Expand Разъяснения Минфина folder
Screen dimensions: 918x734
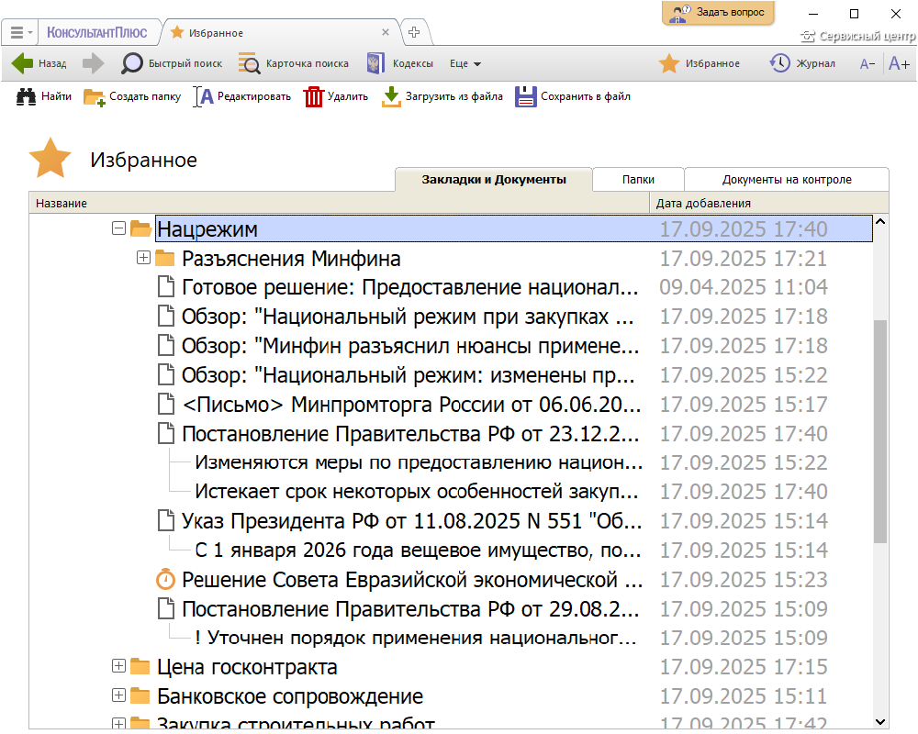point(143,258)
